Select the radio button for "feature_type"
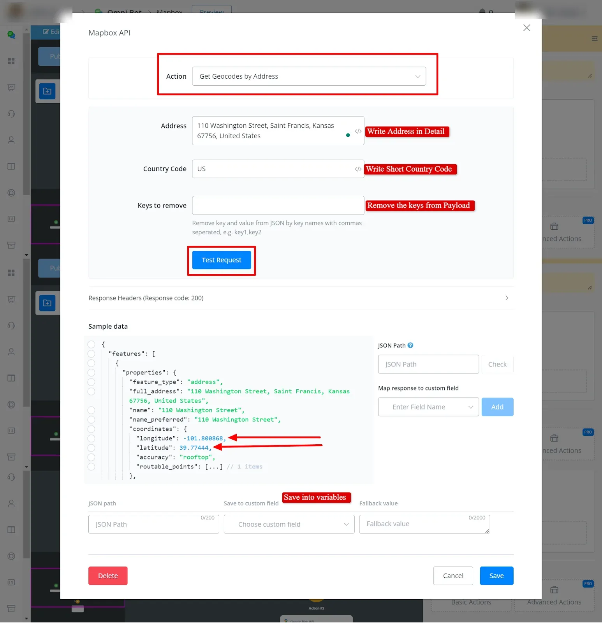 click(92, 382)
